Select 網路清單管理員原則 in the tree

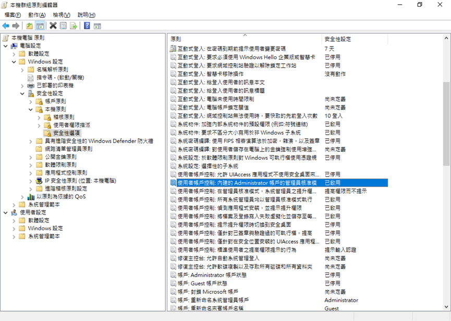[x=69, y=149]
